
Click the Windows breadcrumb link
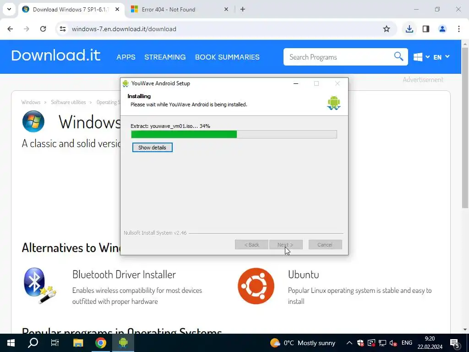pyautogui.click(x=31, y=102)
